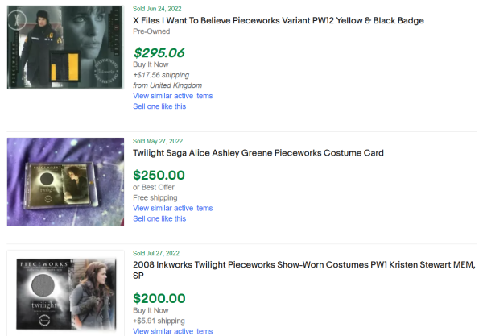Open the Twilight Saga Alice listing title
This screenshot has height=336, width=483.
[x=258, y=153]
